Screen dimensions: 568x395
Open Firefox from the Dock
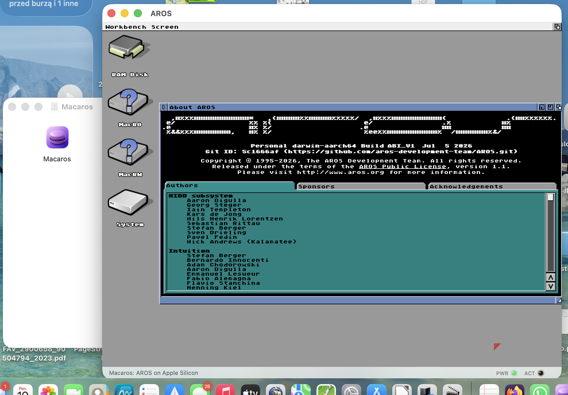point(515,390)
